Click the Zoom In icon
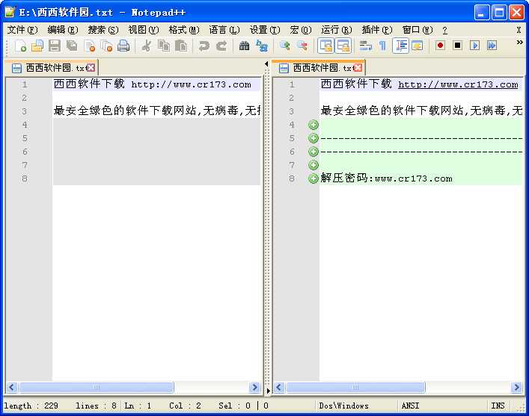The height and width of the screenshot is (416, 529). click(x=284, y=46)
